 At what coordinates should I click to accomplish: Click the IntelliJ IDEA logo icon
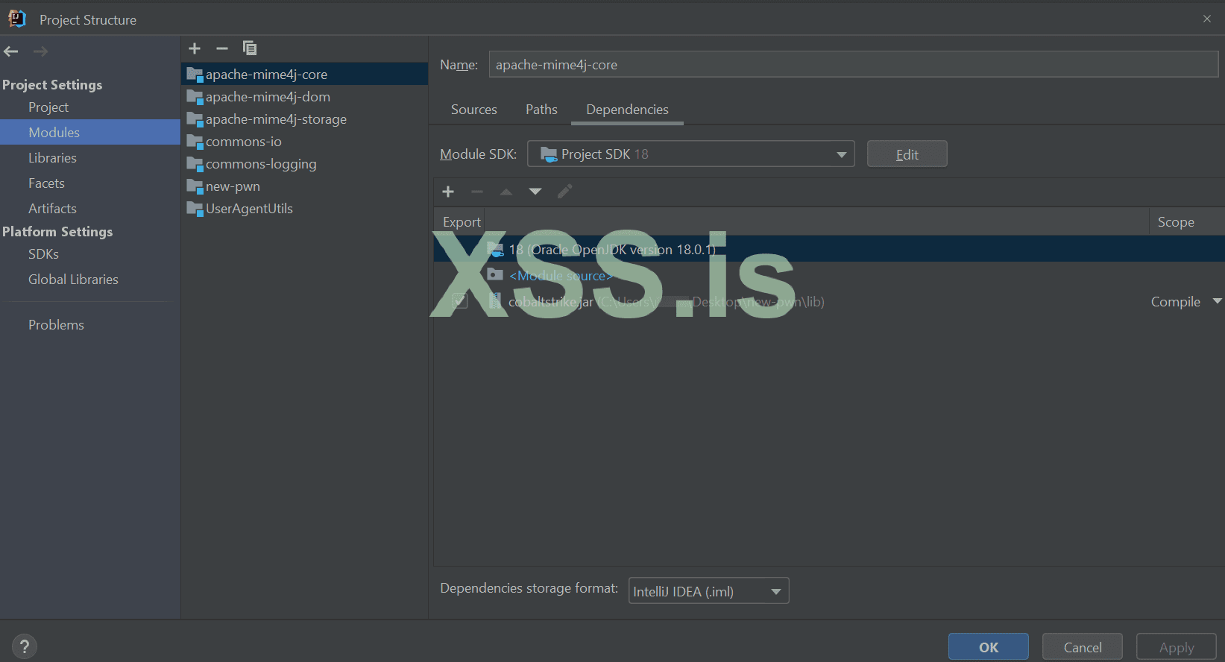pyautogui.click(x=17, y=19)
